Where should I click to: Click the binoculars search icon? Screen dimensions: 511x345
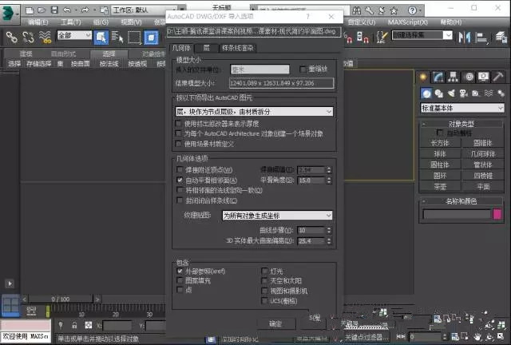357,10
